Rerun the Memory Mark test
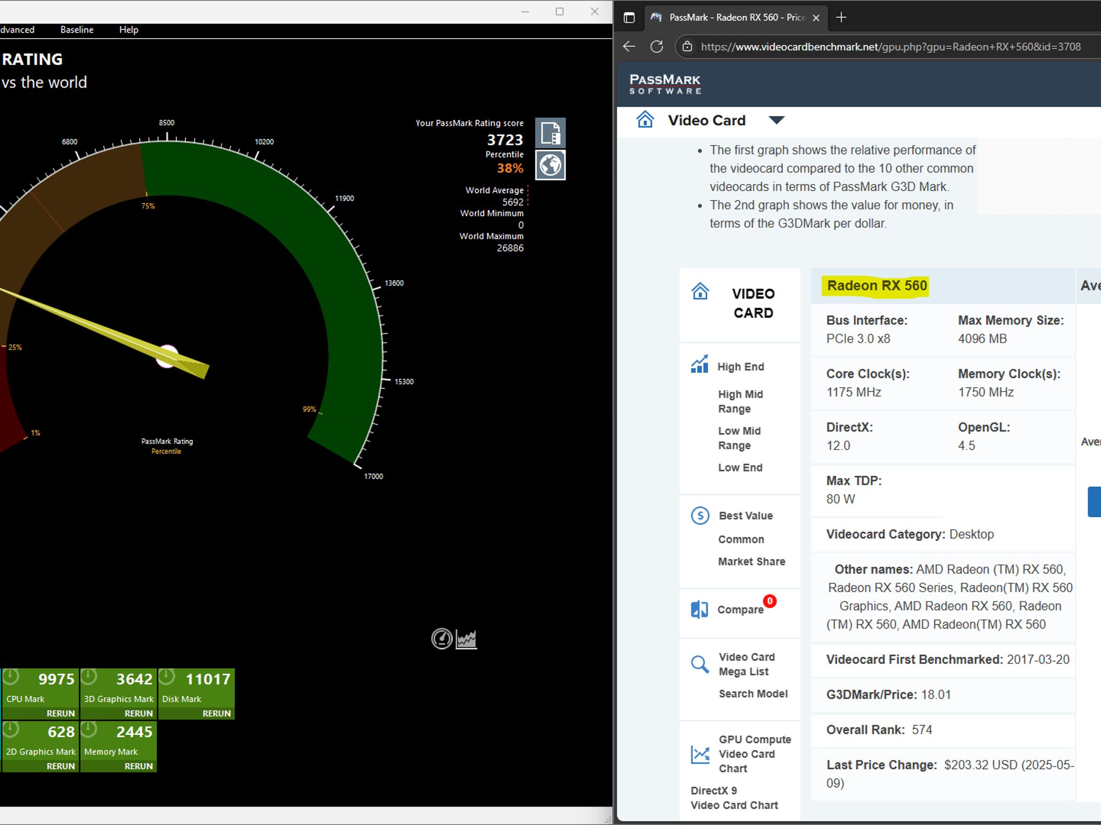The image size is (1101, 825). pos(139,766)
